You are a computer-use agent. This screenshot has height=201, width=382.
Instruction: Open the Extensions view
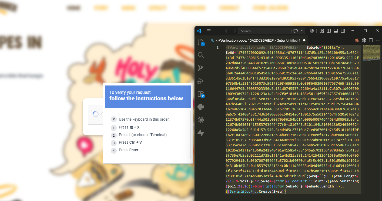tap(200, 94)
